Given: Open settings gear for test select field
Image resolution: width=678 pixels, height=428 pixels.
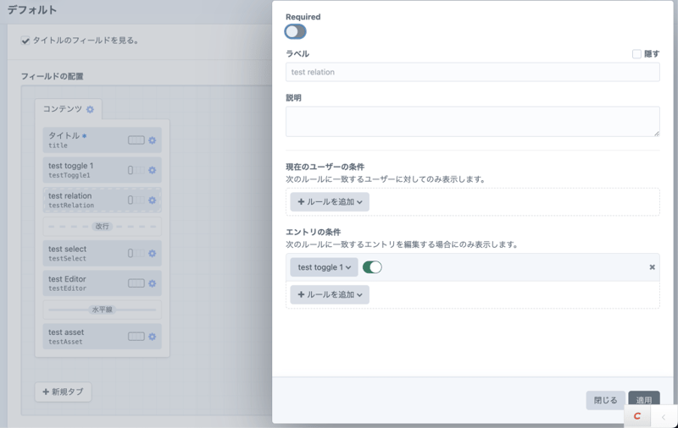Looking at the screenshot, I should 153,254.
